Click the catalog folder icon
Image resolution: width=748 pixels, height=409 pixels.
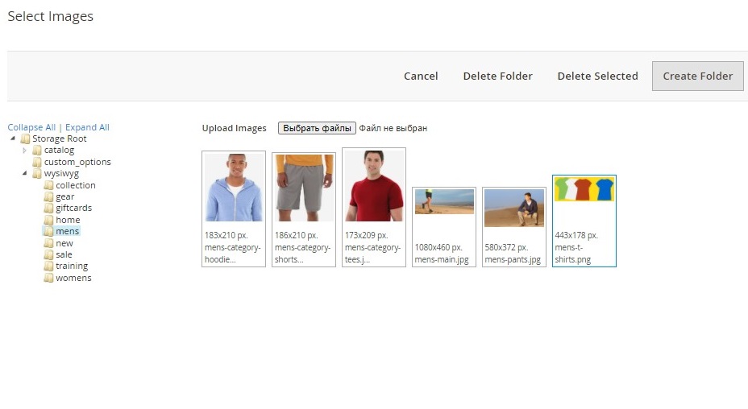(37, 151)
